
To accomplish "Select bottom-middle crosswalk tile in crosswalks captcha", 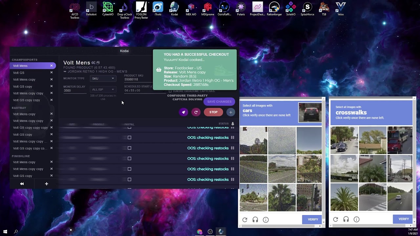I will pyautogui.click(x=372, y=197).
